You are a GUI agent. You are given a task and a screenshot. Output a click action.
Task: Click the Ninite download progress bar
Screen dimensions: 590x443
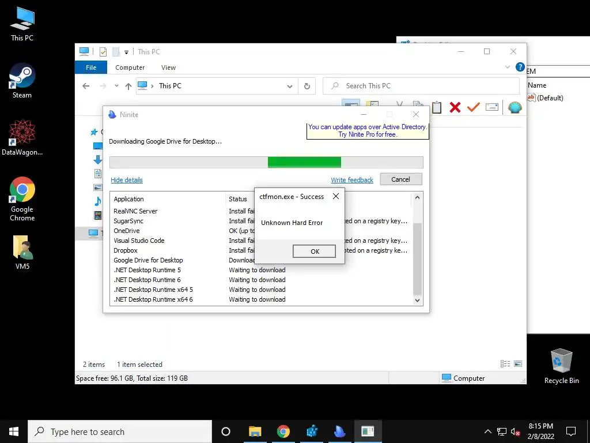[x=266, y=162]
